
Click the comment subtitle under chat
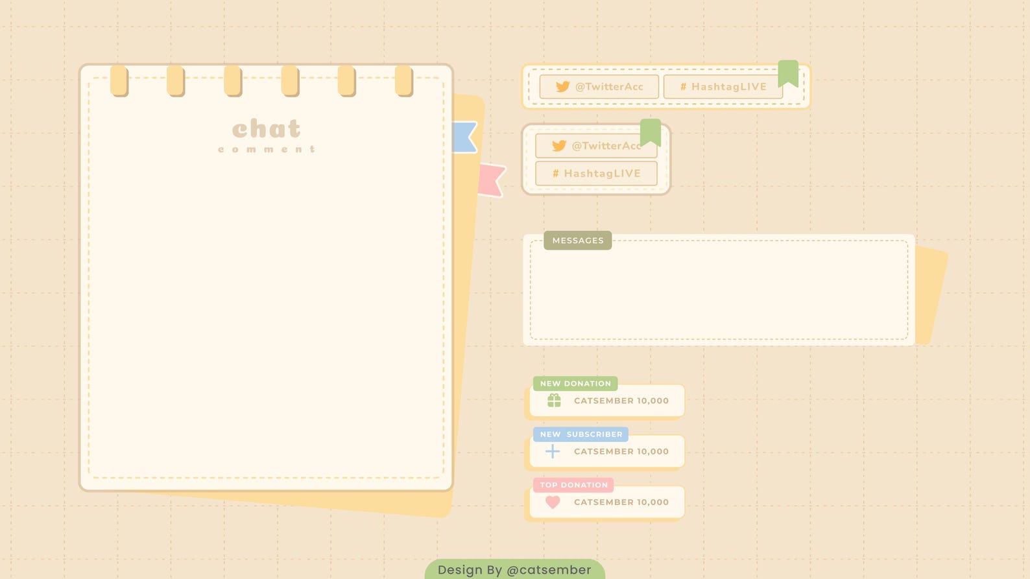point(267,149)
